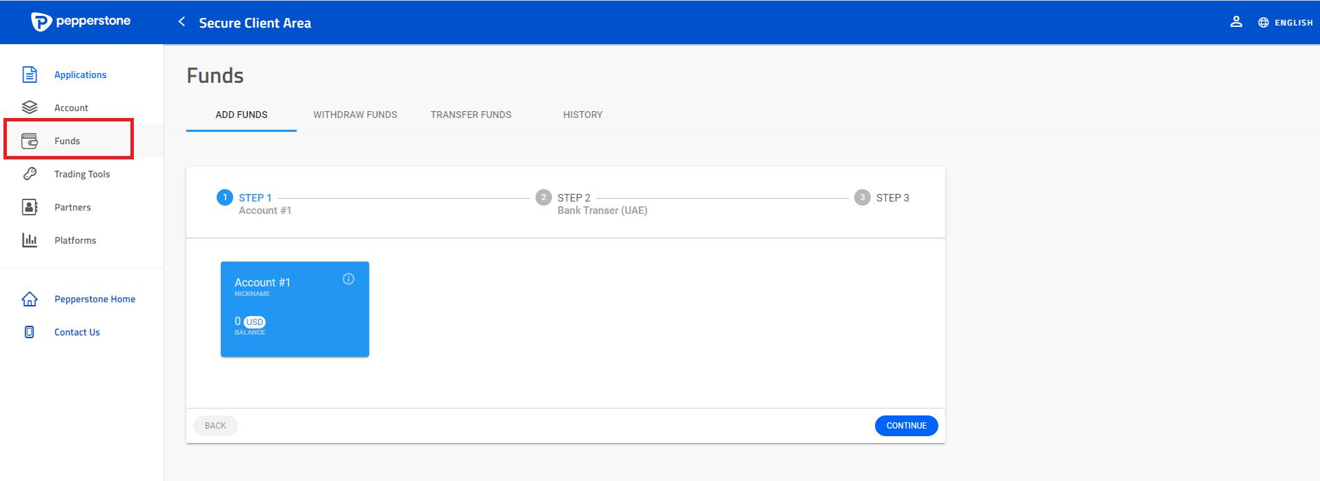Image resolution: width=1320 pixels, height=481 pixels.
Task: Select Funds in the sidebar
Action: click(68, 141)
